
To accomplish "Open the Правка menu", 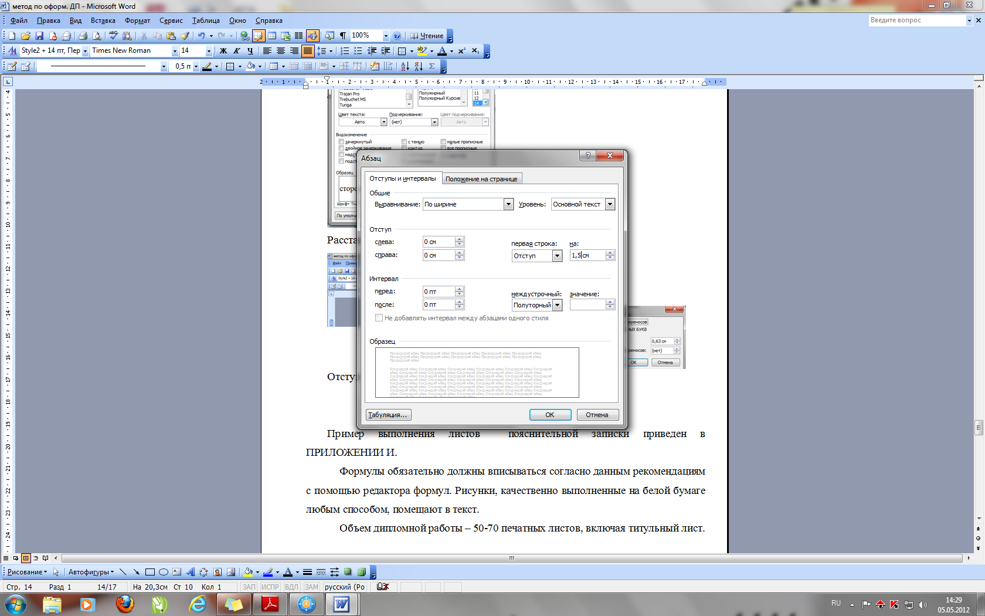I will [x=48, y=21].
